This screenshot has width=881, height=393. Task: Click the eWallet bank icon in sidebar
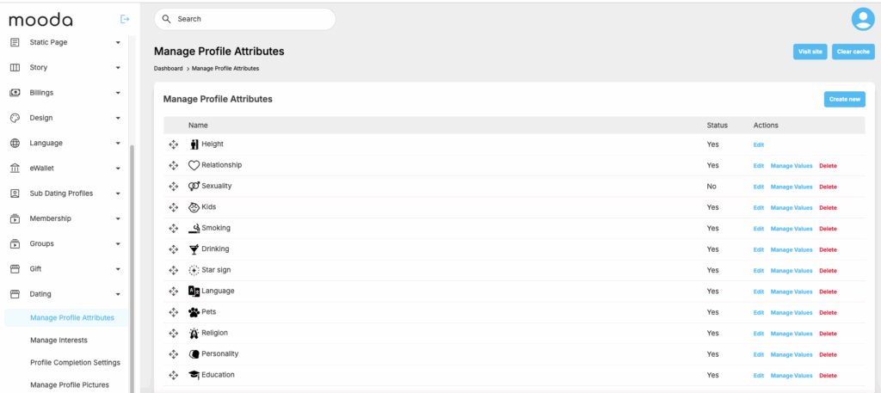(x=15, y=169)
